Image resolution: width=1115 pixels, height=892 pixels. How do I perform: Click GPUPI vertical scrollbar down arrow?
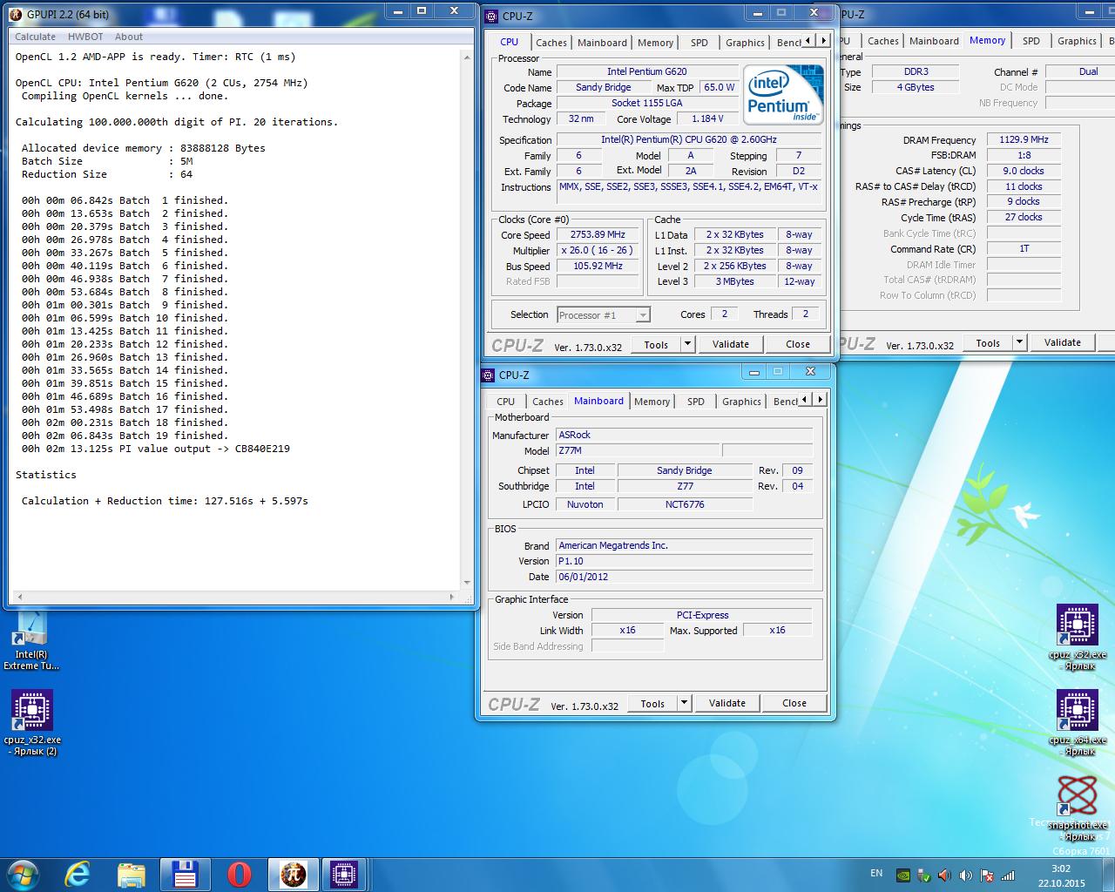pyautogui.click(x=467, y=583)
